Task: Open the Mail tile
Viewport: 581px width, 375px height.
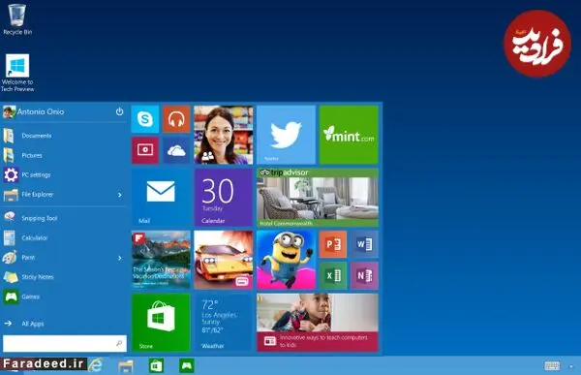Action: [161, 198]
